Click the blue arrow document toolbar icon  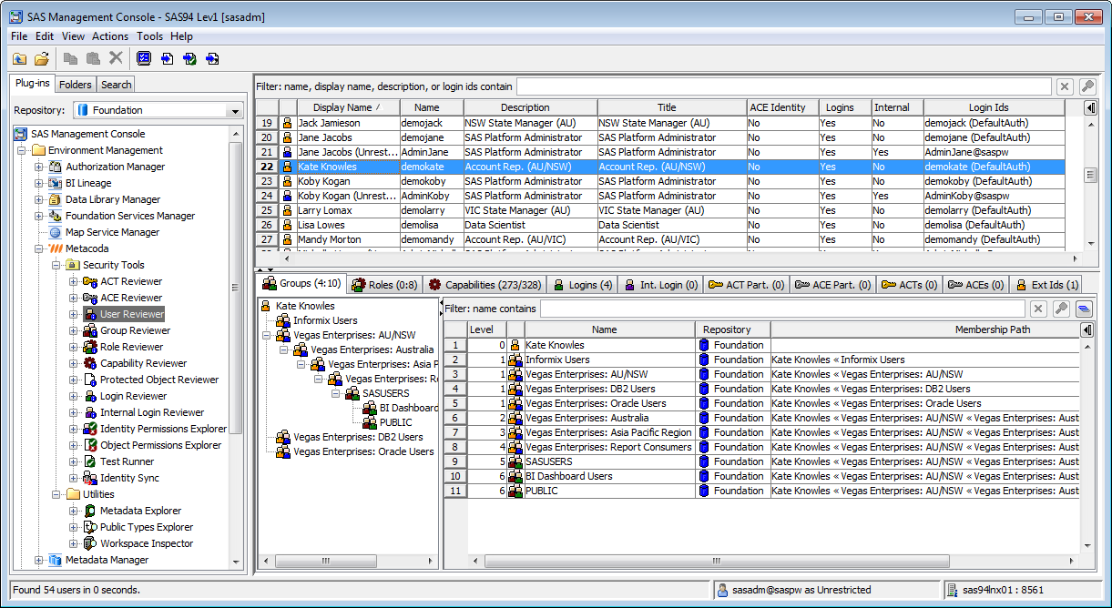(x=167, y=58)
